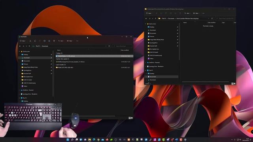Open Desktop under Quick access in Downloads window

25,55
